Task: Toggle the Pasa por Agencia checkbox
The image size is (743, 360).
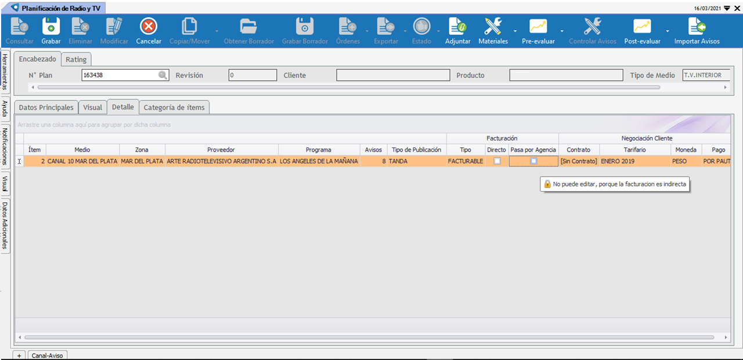Action: coord(533,161)
